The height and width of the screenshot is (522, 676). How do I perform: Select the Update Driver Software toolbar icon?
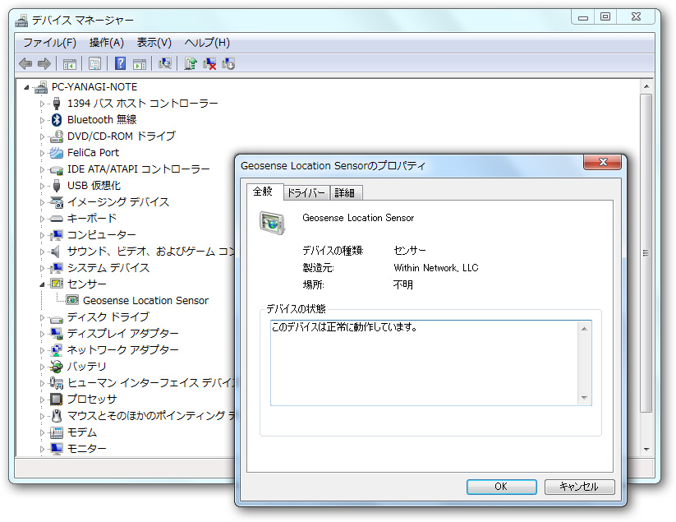pos(190,64)
